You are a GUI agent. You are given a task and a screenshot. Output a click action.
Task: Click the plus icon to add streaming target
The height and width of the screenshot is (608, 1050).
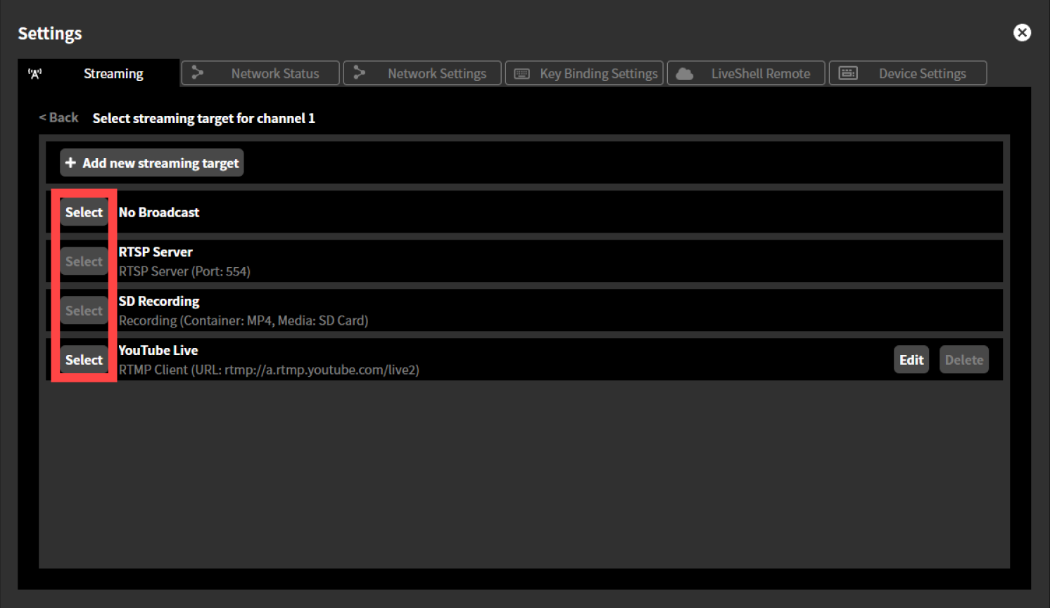click(71, 162)
